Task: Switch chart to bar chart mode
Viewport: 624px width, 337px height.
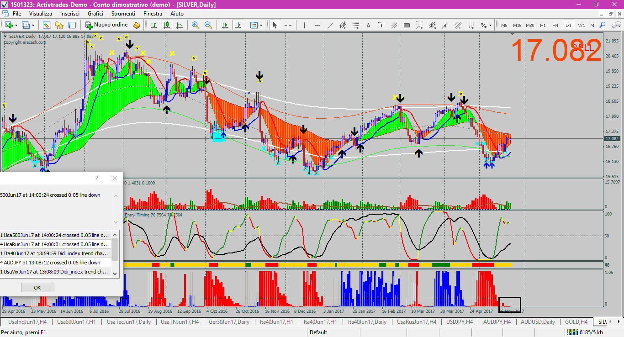Action: 154,25
